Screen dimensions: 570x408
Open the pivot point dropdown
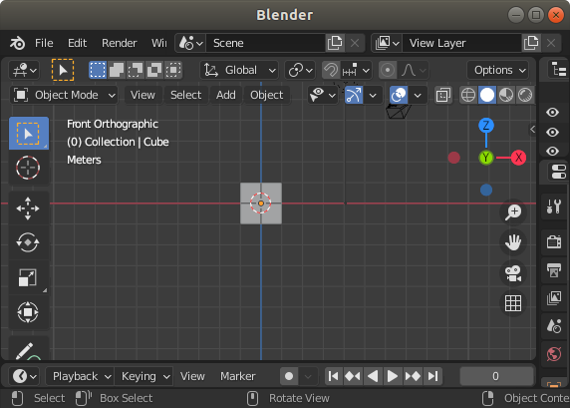pyautogui.click(x=300, y=70)
